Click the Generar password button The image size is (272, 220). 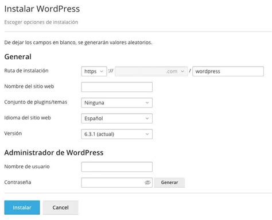pos(169,183)
